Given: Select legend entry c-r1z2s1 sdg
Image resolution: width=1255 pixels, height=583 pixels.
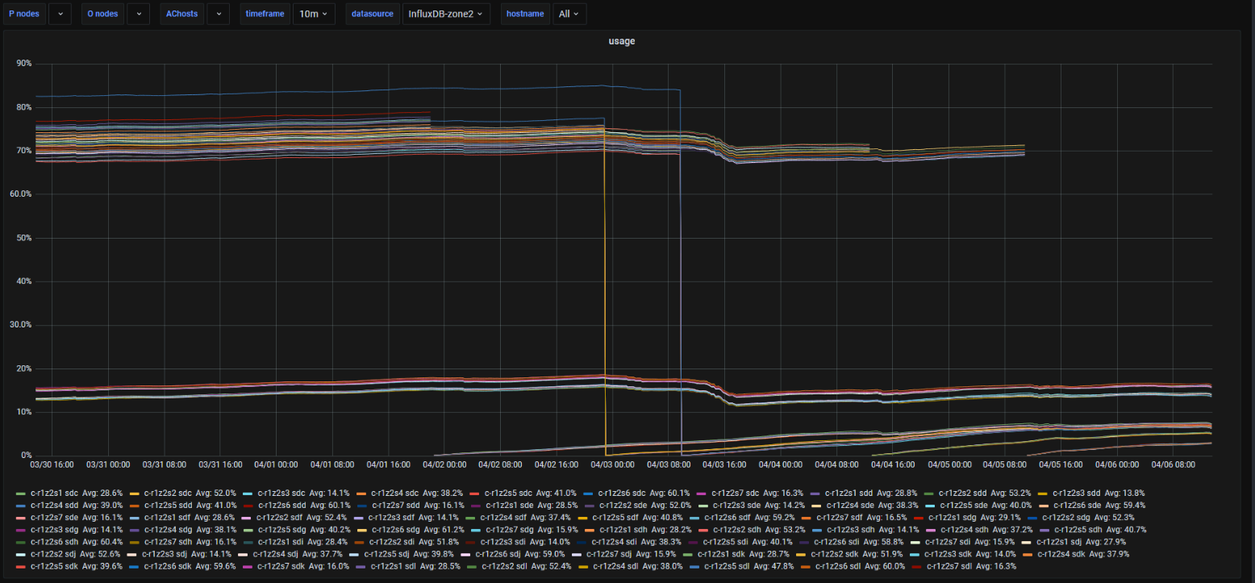Looking at the screenshot, I should click(x=953, y=517).
